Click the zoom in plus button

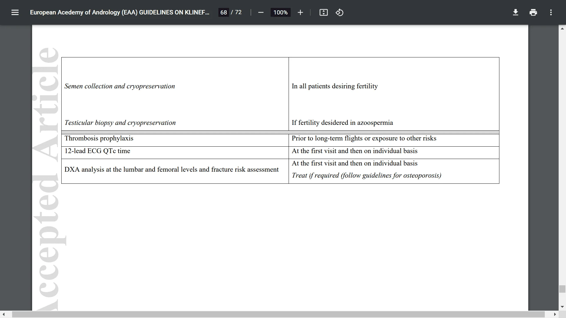click(x=300, y=12)
